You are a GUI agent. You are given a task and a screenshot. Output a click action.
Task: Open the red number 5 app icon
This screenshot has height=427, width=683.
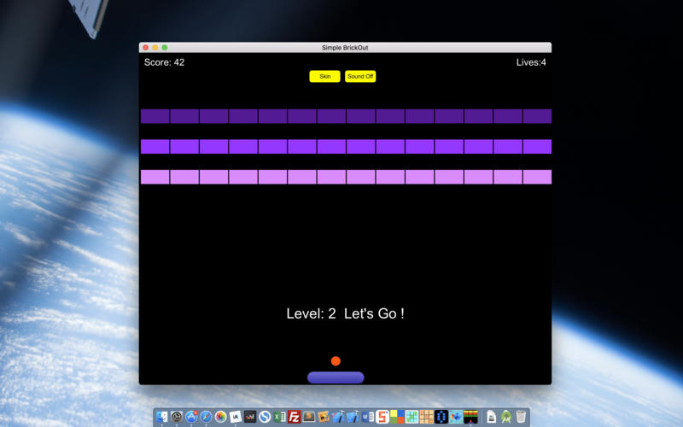pyautogui.click(x=382, y=417)
